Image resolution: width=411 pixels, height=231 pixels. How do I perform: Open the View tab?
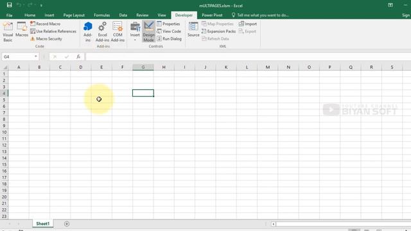(162, 15)
